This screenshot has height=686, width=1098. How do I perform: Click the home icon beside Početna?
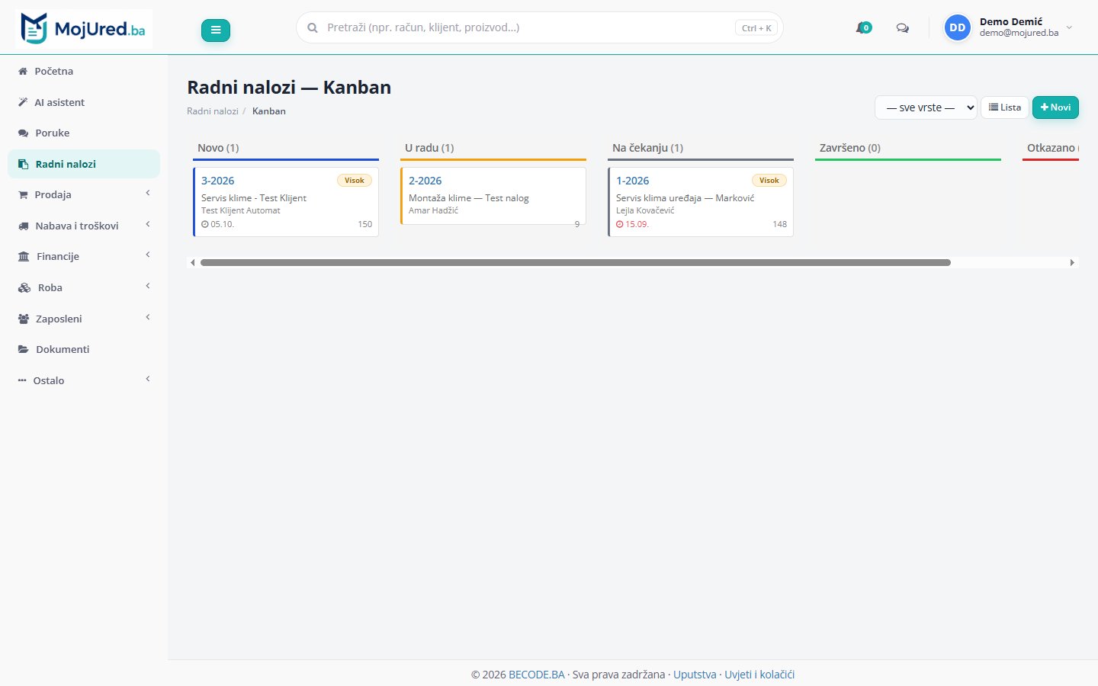[x=23, y=71]
